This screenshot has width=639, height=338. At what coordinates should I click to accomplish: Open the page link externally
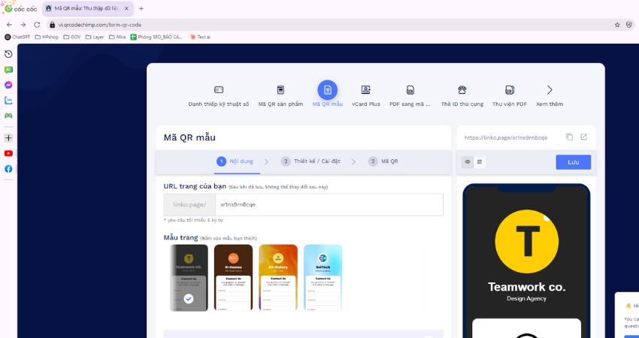tap(583, 137)
